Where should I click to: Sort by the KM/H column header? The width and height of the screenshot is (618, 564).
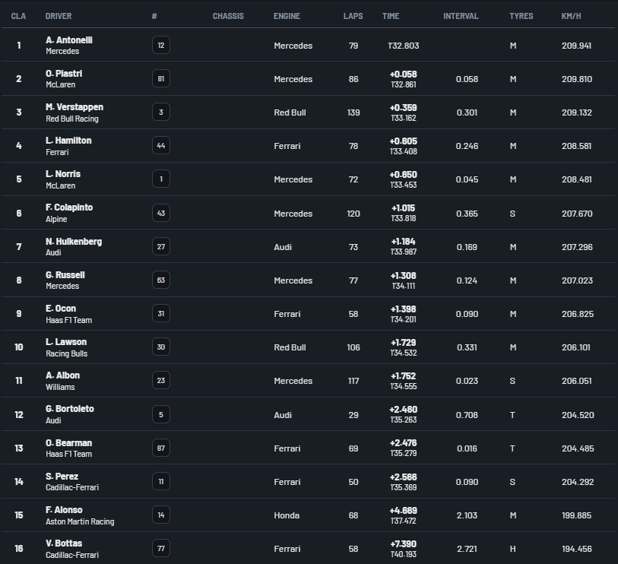pyautogui.click(x=571, y=16)
